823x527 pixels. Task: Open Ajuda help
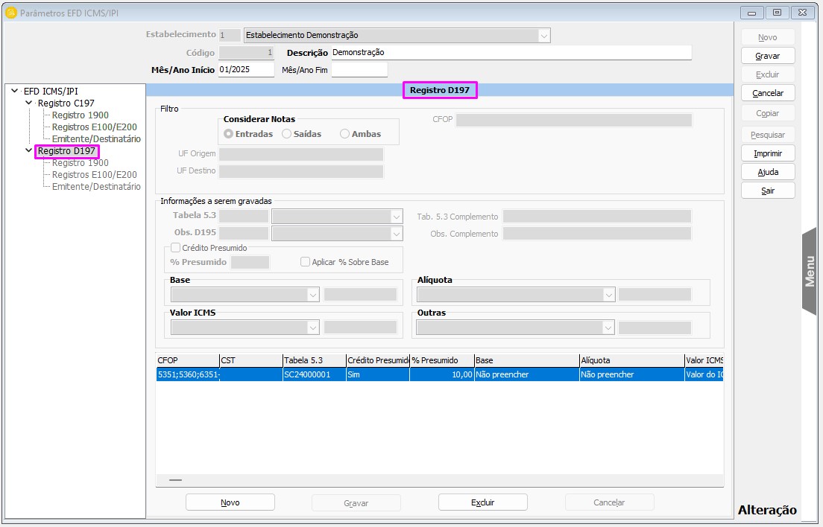767,172
